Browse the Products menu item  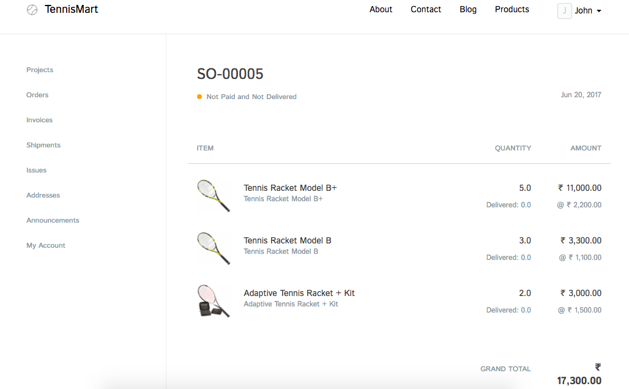[512, 9]
